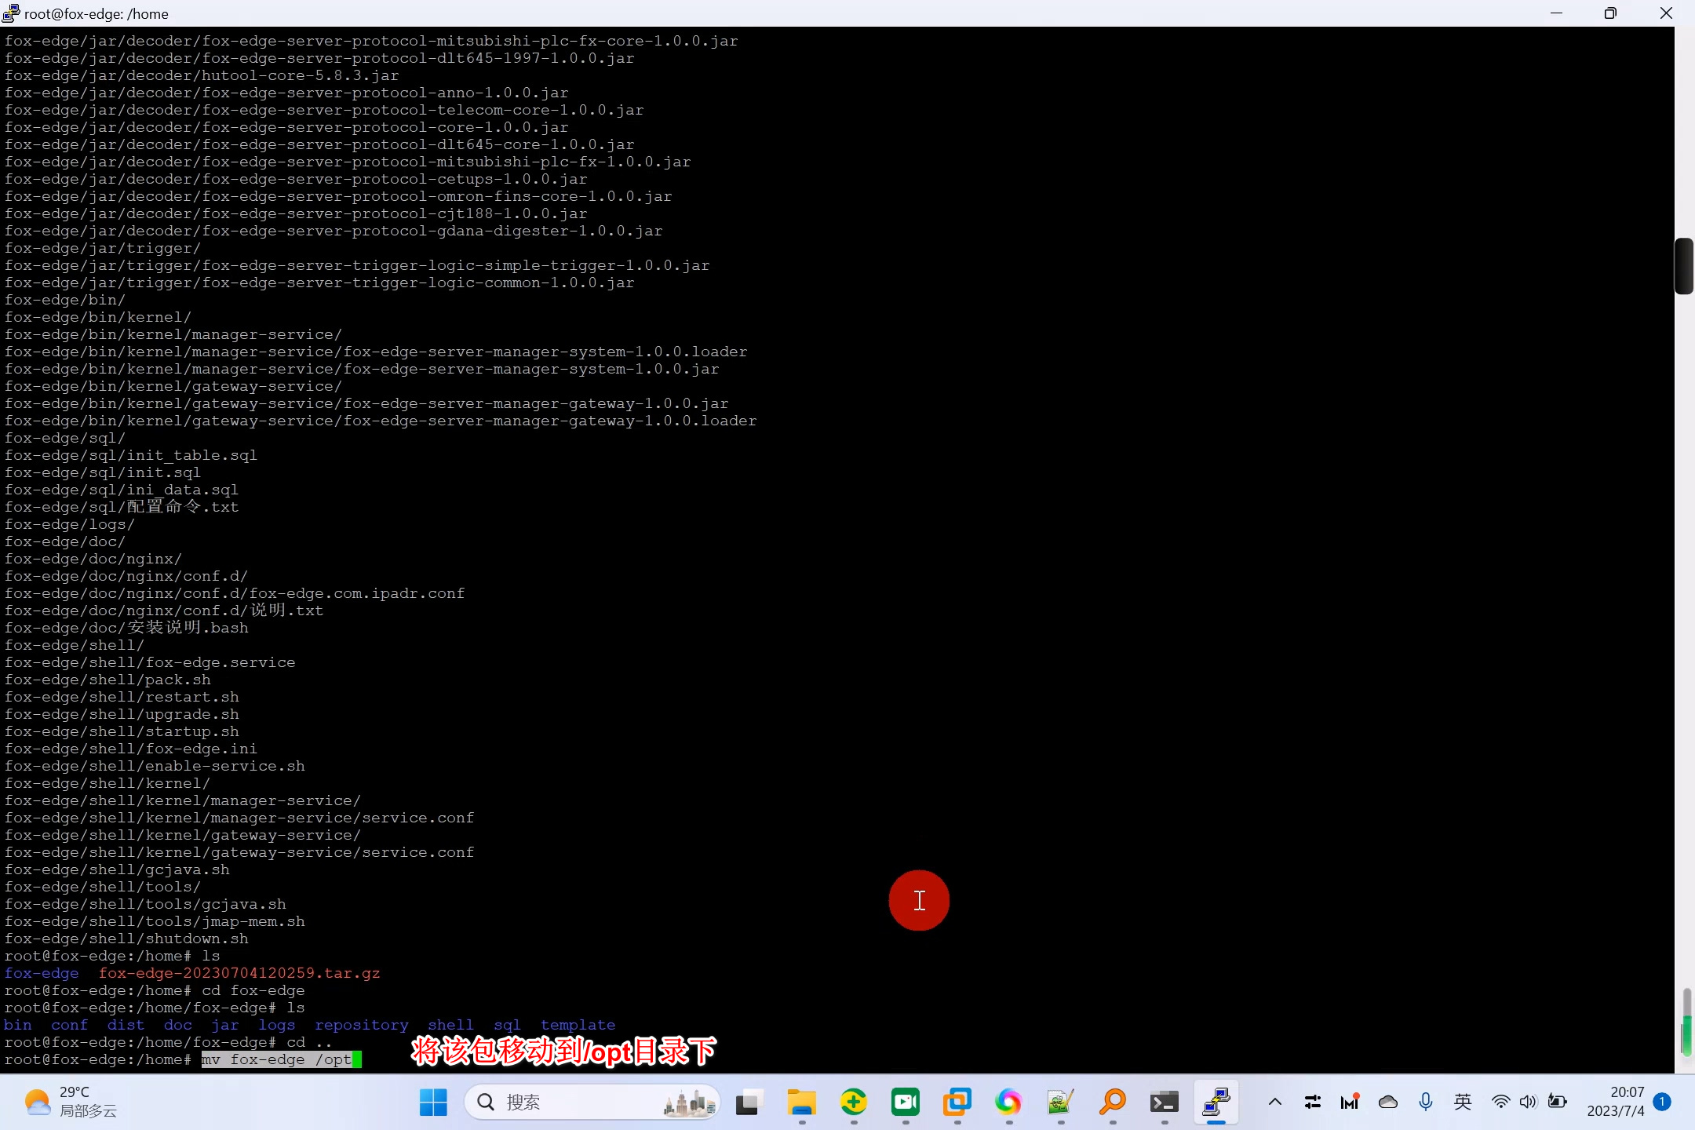Click the logs directory name in listing
This screenshot has width=1695, height=1130.
pos(277,1025)
